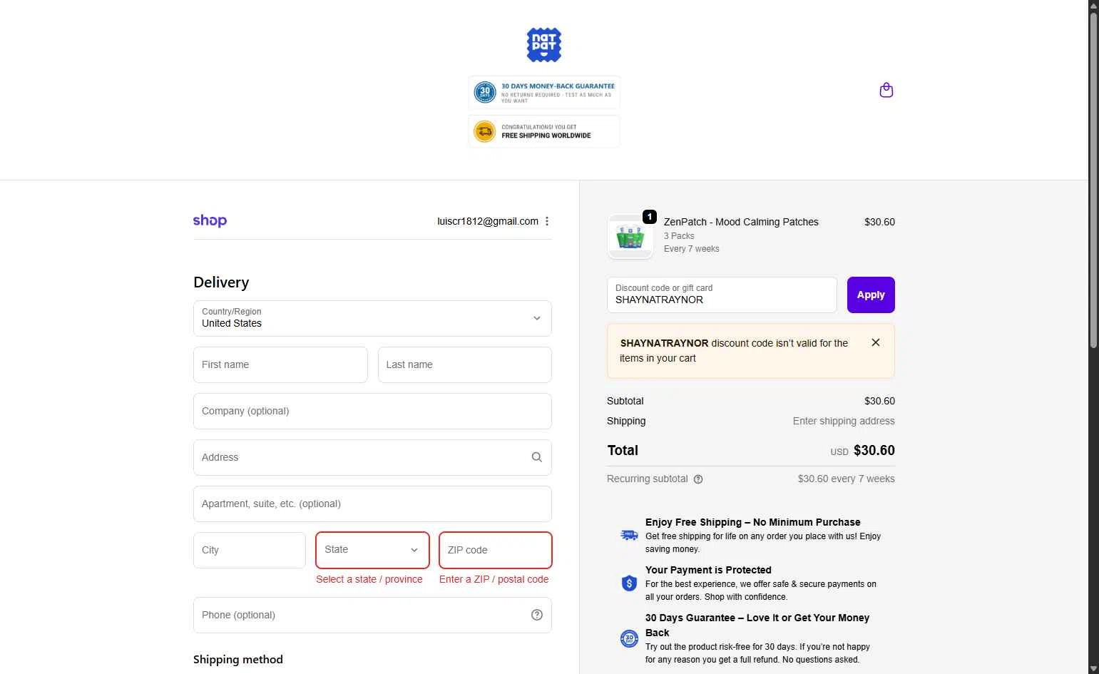Apply the discount code

(871, 295)
